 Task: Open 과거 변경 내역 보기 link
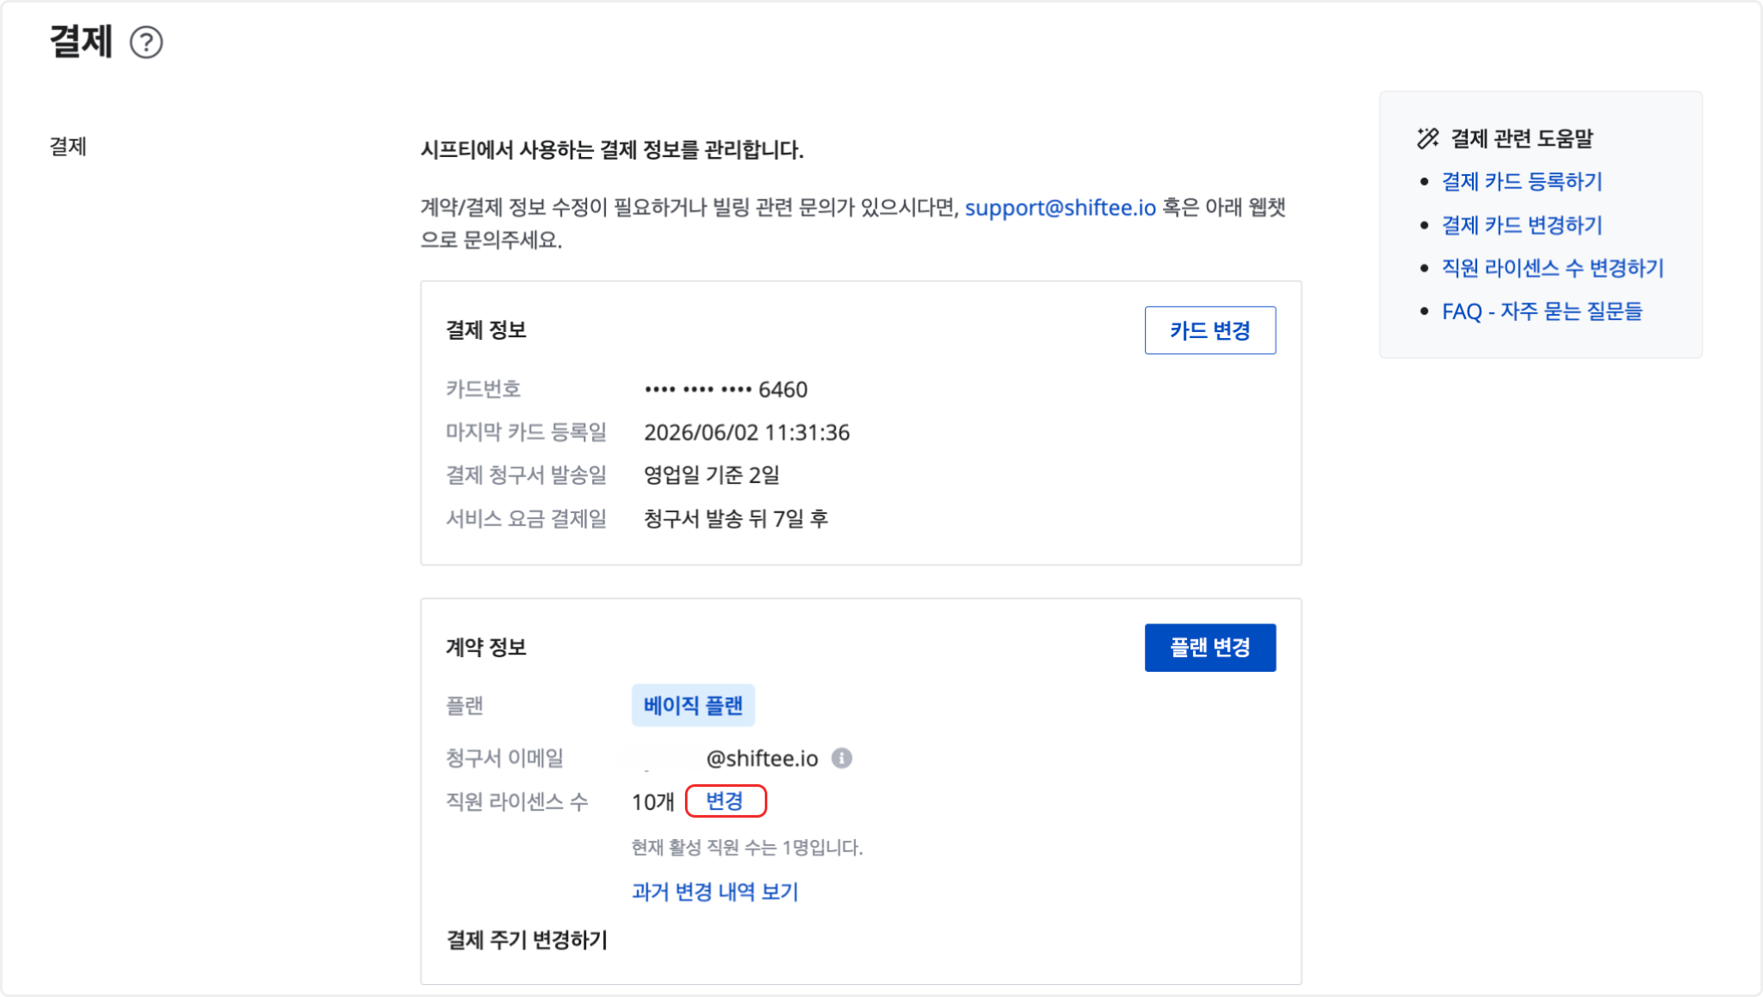(x=715, y=892)
